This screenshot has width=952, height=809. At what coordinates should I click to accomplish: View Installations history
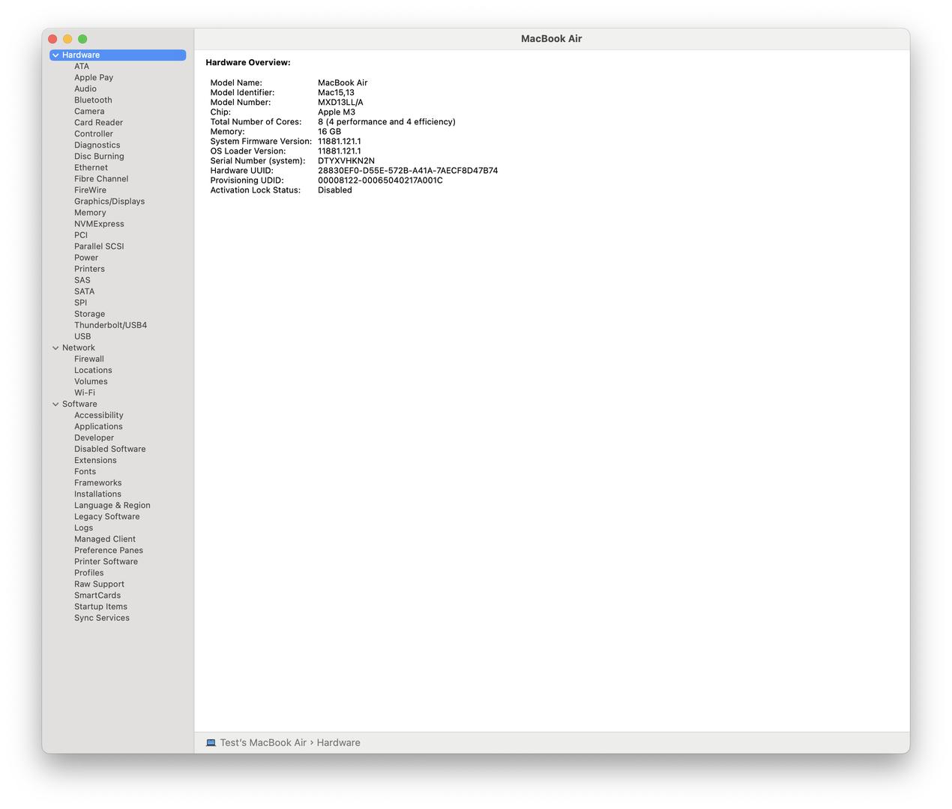coord(97,494)
